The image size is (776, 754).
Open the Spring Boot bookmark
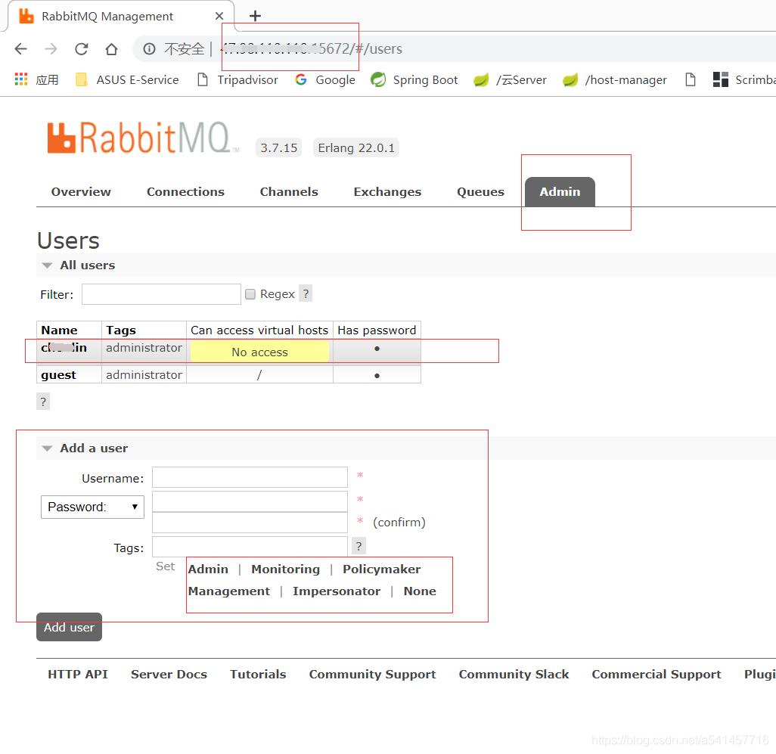(x=414, y=79)
